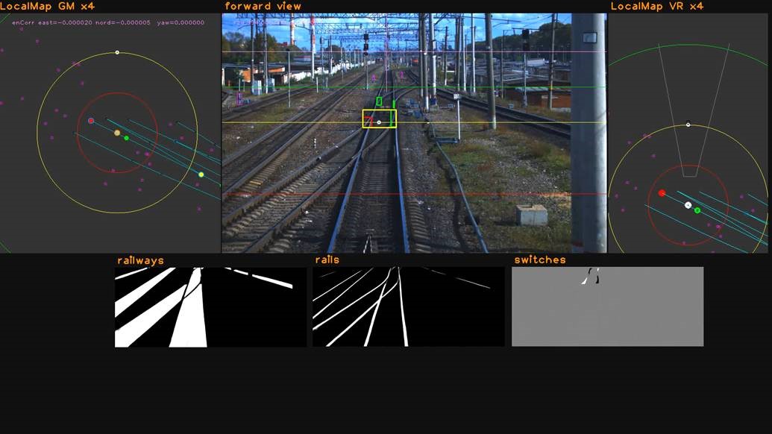This screenshot has width=772, height=434.
Task: Click the blue-red dot in GM map
Action: click(90, 121)
